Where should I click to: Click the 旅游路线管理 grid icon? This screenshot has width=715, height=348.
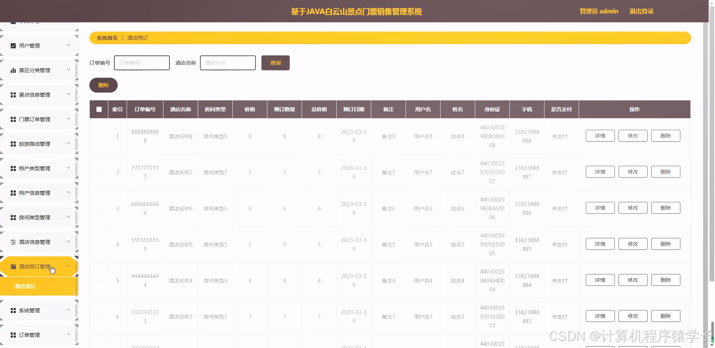(x=13, y=144)
